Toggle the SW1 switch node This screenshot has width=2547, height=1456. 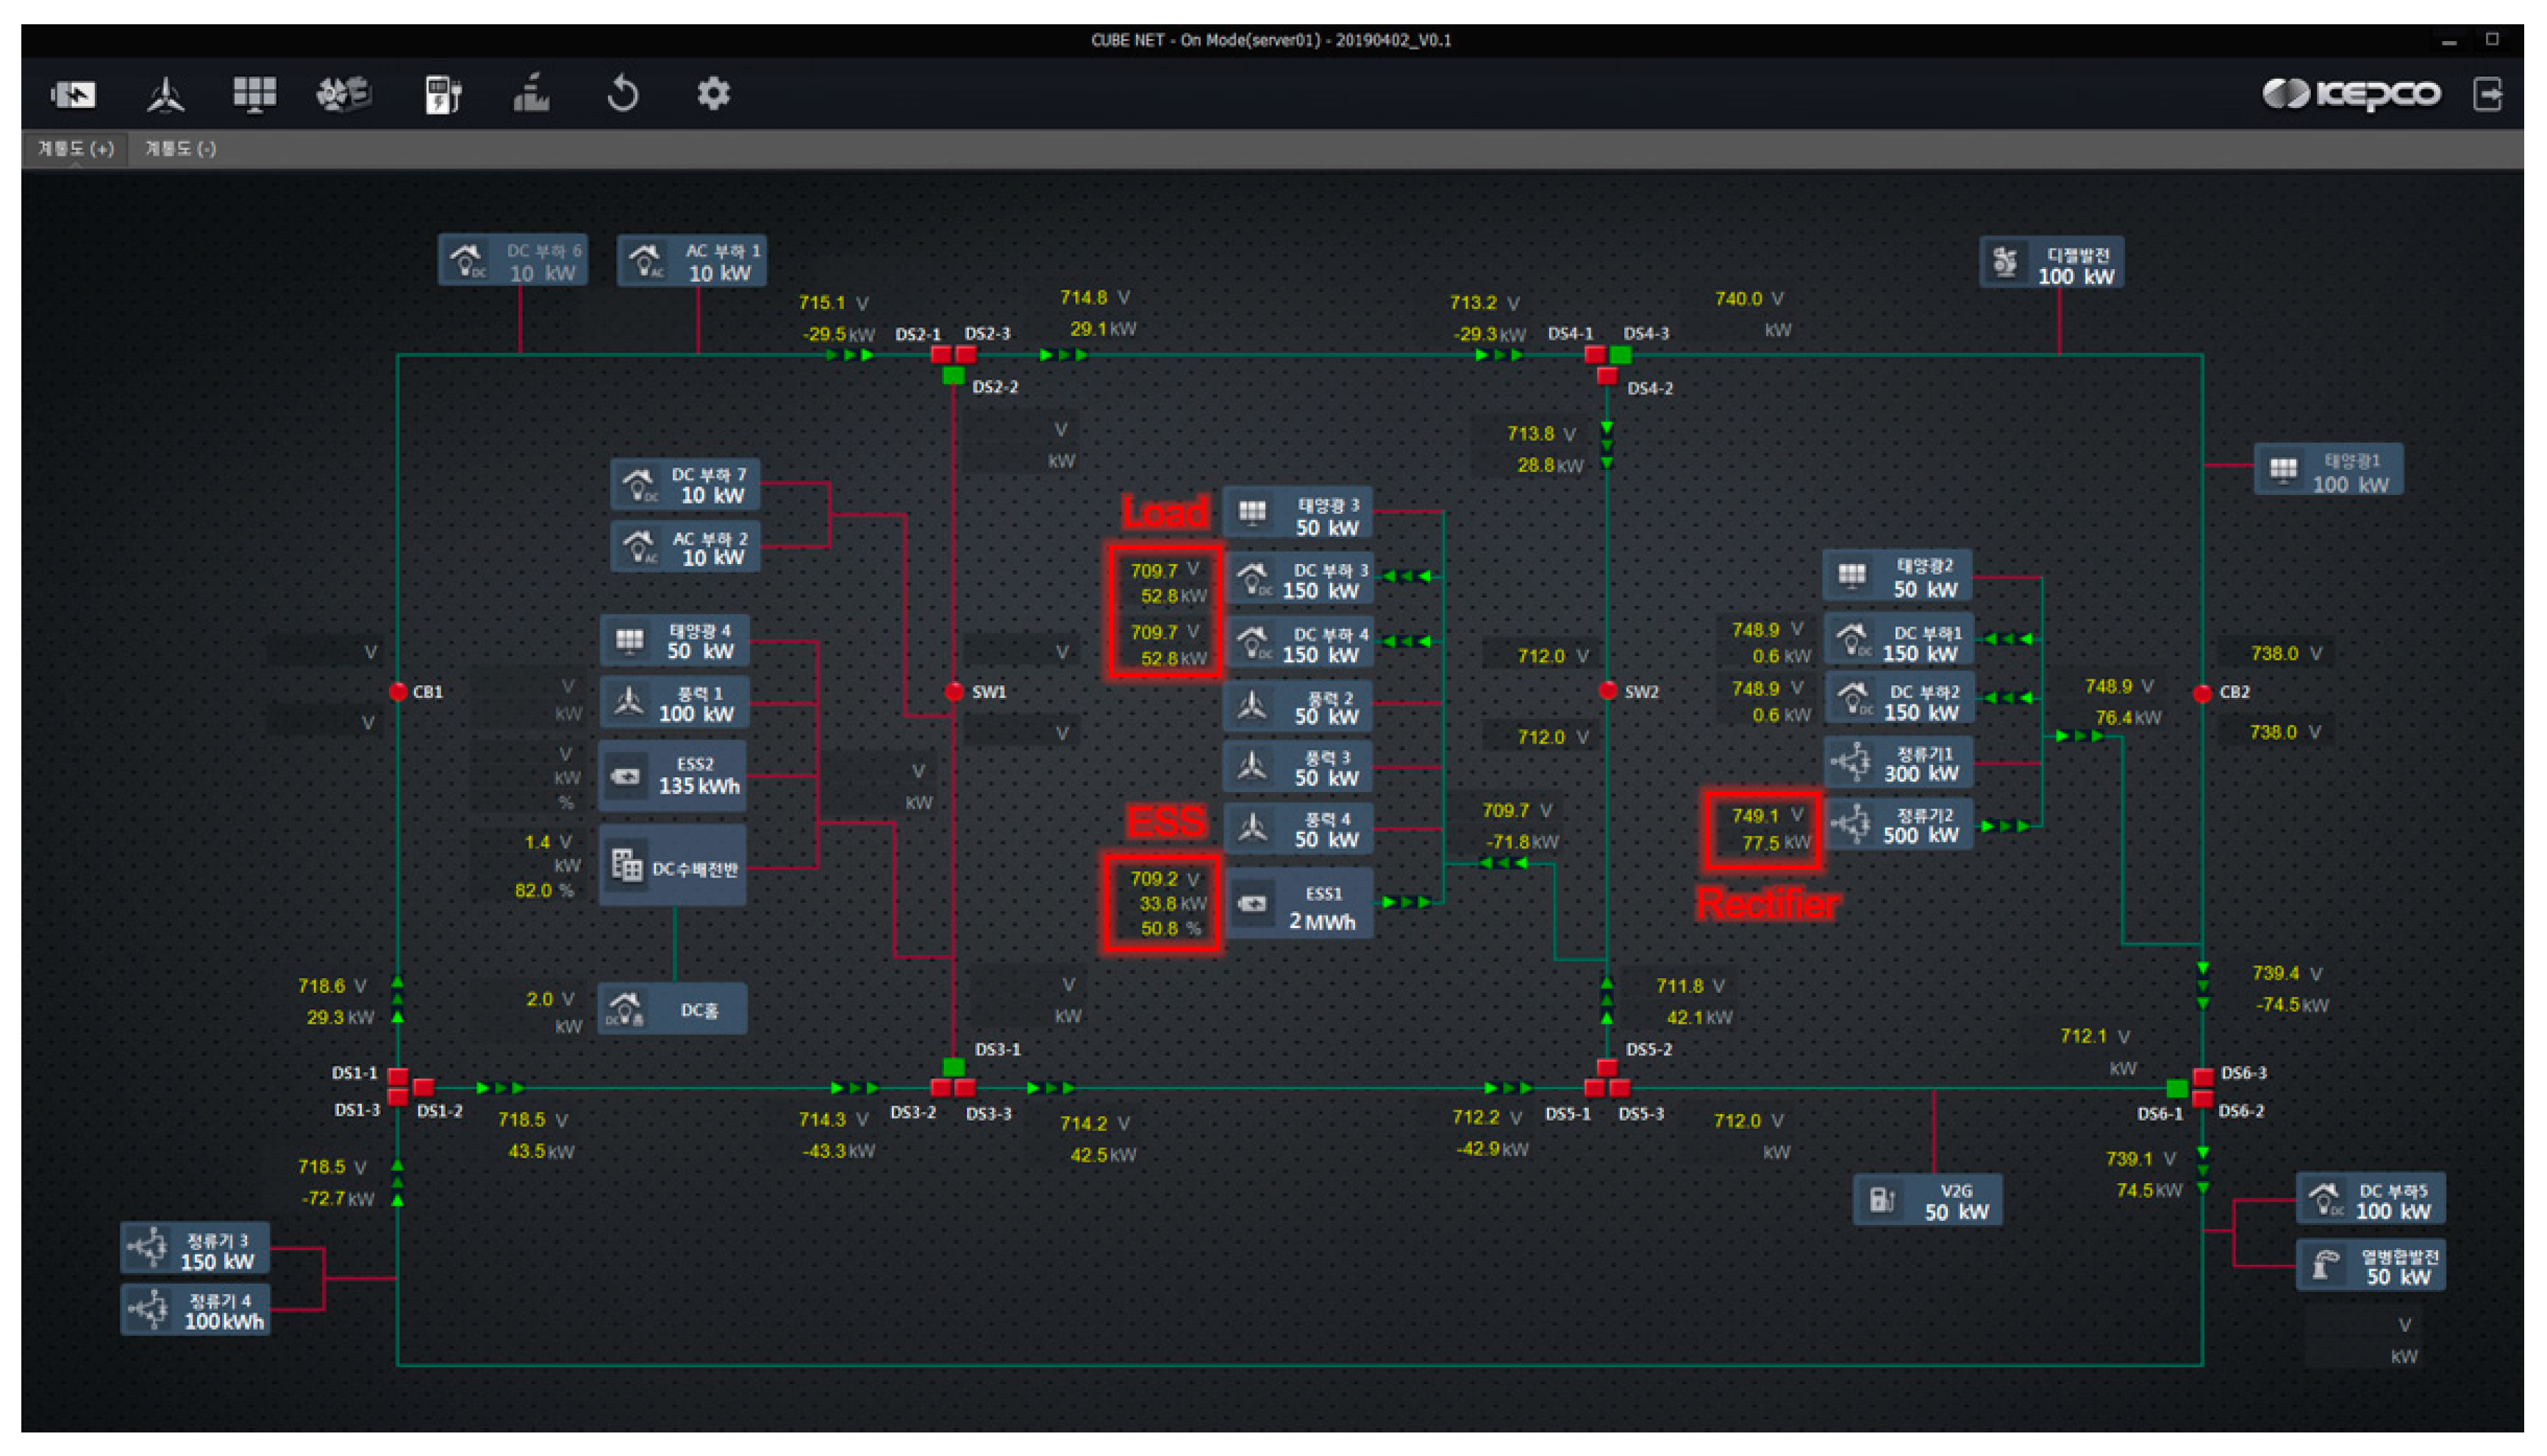tap(954, 692)
